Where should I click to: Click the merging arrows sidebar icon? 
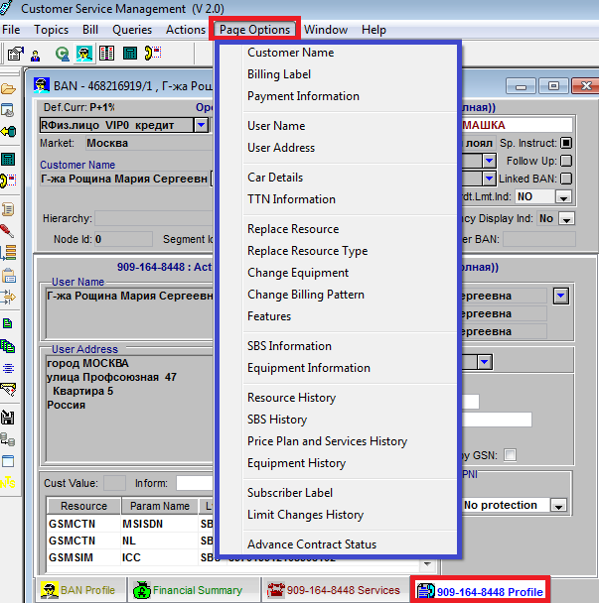point(8,298)
